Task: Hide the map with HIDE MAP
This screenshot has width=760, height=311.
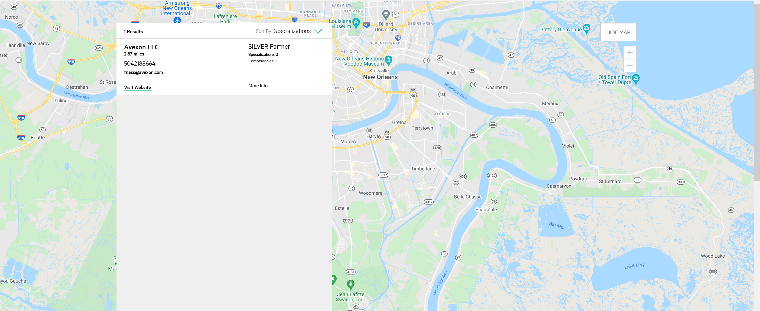Action: tap(618, 32)
